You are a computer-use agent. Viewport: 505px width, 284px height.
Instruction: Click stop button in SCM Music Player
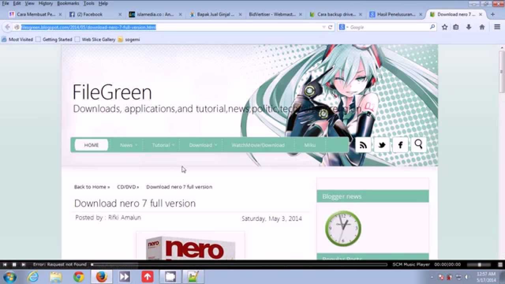[x=14, y=264]
